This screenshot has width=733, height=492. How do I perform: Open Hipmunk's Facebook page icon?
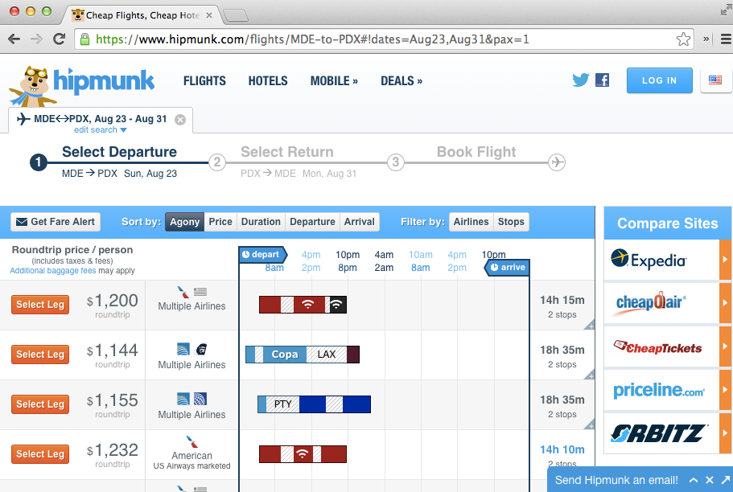pyautogui.click(x=602, y=80)
